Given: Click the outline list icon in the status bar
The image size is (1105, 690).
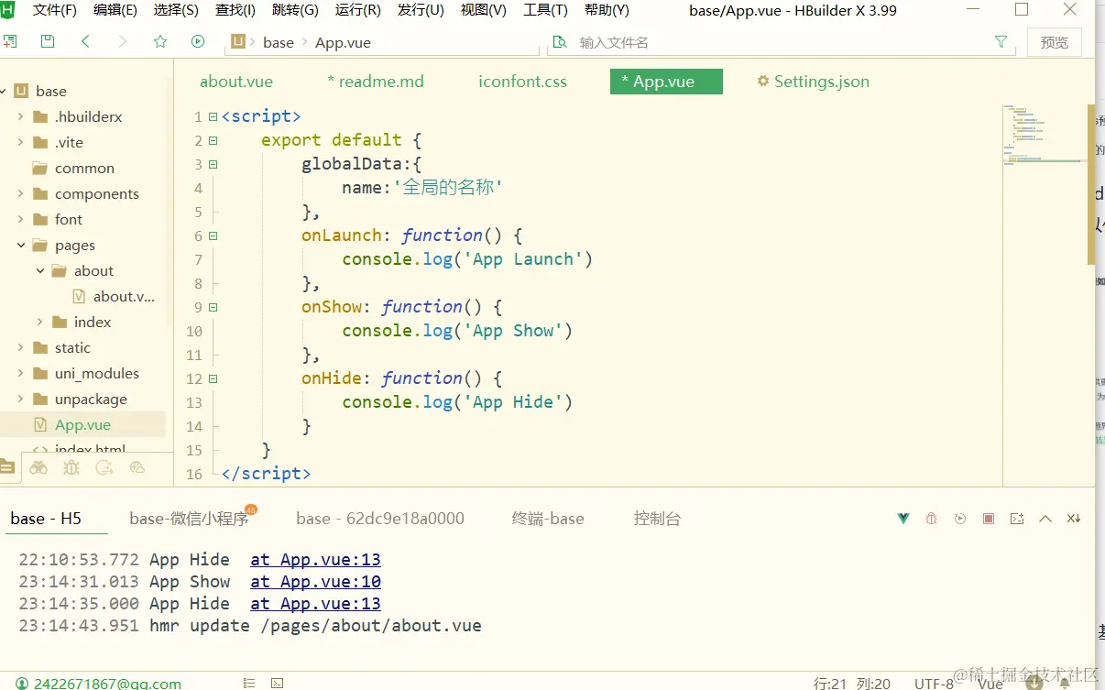Looking at the screenshot, I should pos(249,683).
